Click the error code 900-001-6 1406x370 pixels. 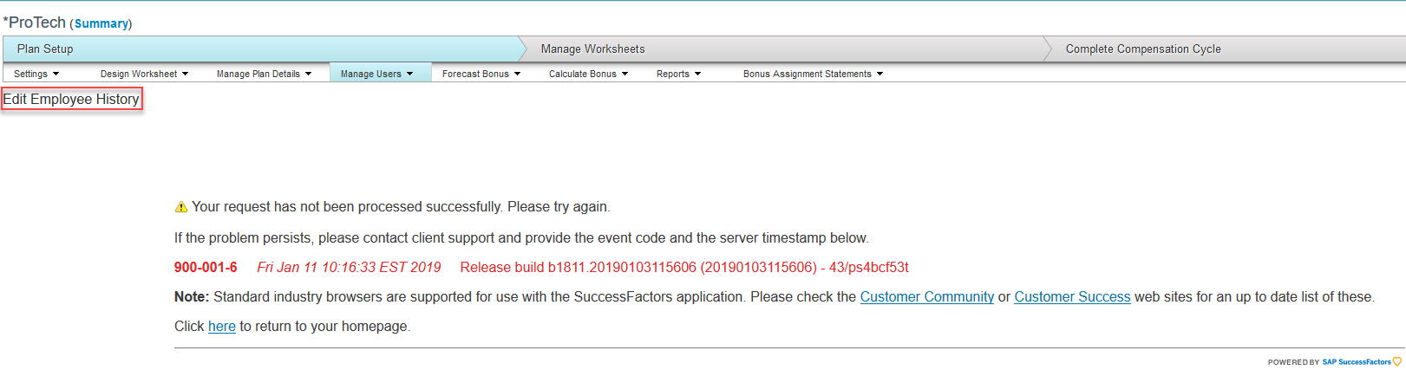pos(206,267)
